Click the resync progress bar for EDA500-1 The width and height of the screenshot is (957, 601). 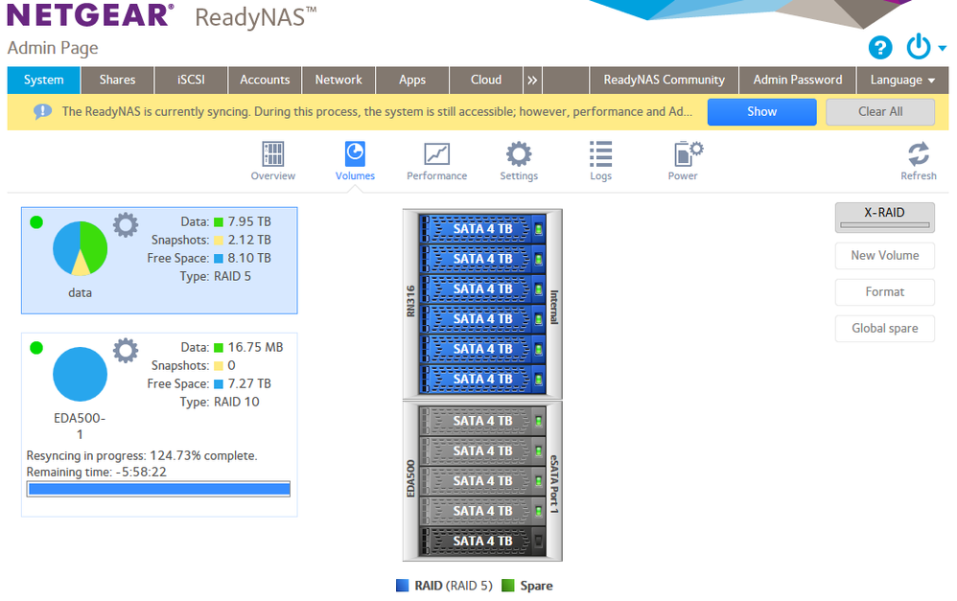pyautogui.click(x=158, y=489)
